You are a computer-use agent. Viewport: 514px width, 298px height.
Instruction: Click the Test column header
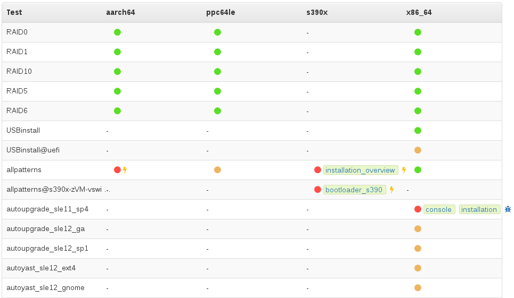coord(14,12)
